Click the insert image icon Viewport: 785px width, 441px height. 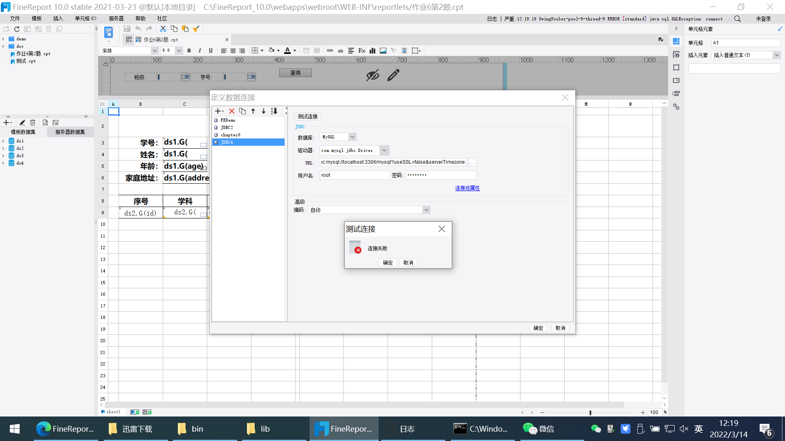(x=383, y=51)
